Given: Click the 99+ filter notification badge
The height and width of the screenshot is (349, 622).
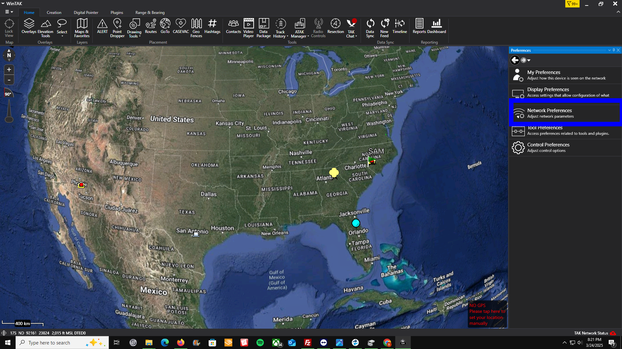Looking at the screenshot, I should coord(572,4).
